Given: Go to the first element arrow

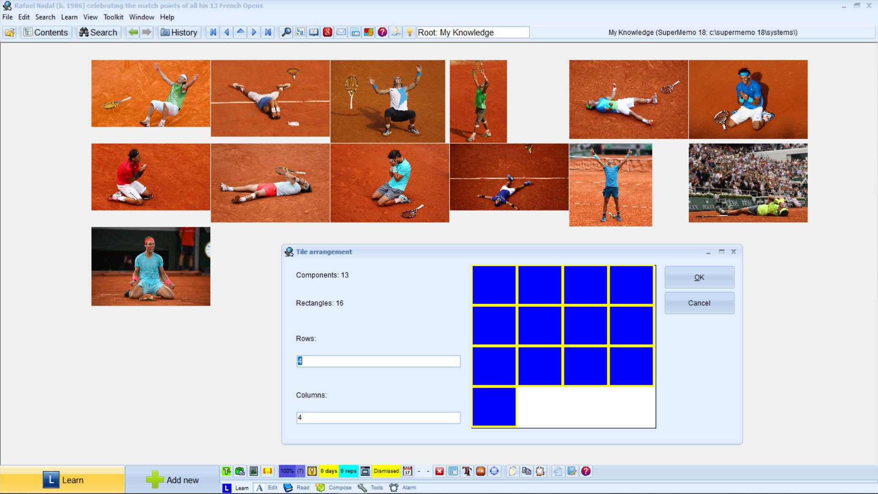Looking at the screenshot, I should click(213, 32).
